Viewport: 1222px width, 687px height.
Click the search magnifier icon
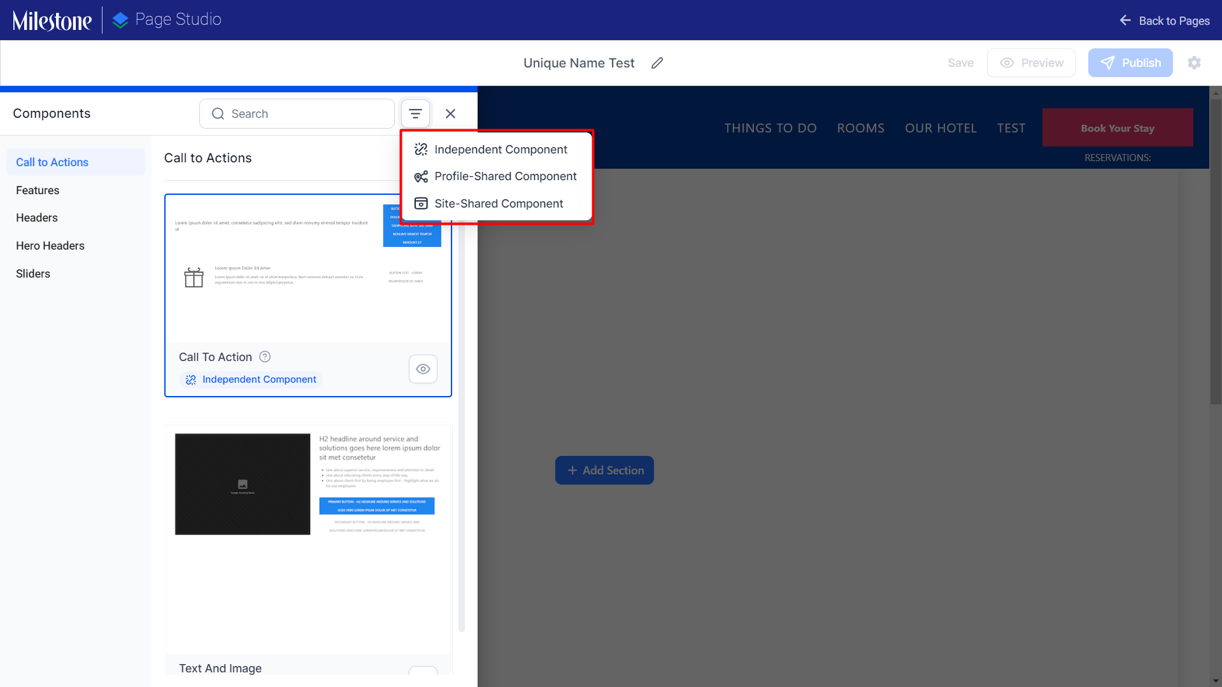pyautogui.click(x=218, y=114)
